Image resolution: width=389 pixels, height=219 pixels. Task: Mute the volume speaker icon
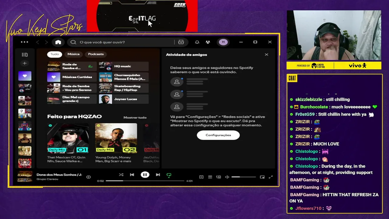[227, 177]
